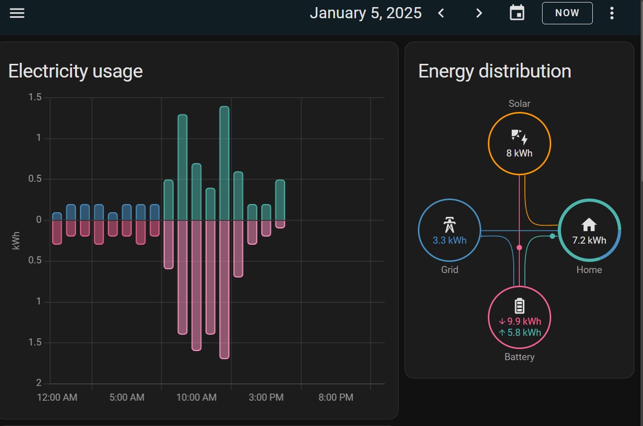This screenshot has width=643, height=426.
Task: Click the NOW button
Action: pos(567,14)
